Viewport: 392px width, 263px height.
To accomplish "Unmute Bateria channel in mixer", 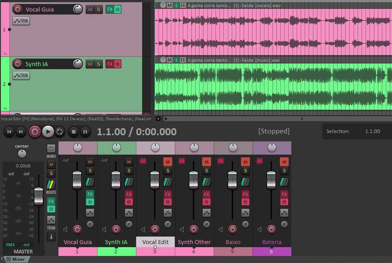I will [x=284, y=162].
